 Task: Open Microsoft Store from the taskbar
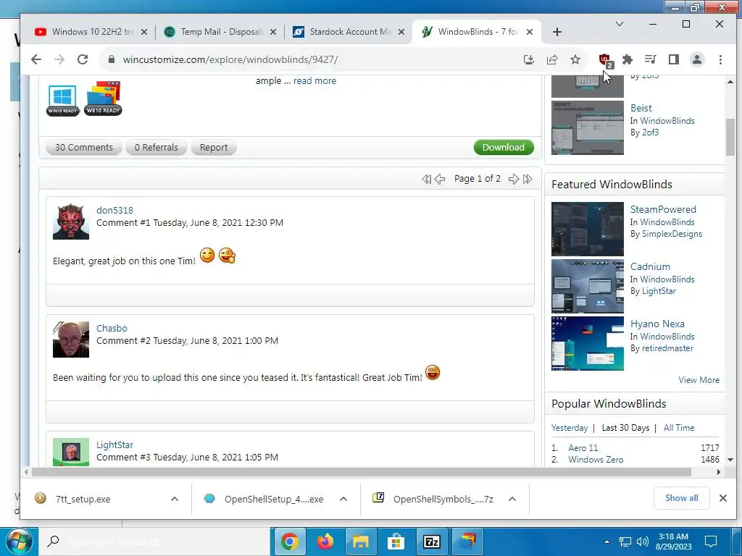pos(396,542)
